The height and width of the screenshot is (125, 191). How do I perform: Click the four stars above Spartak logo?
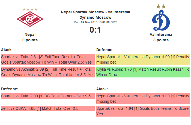coord(30,9)
